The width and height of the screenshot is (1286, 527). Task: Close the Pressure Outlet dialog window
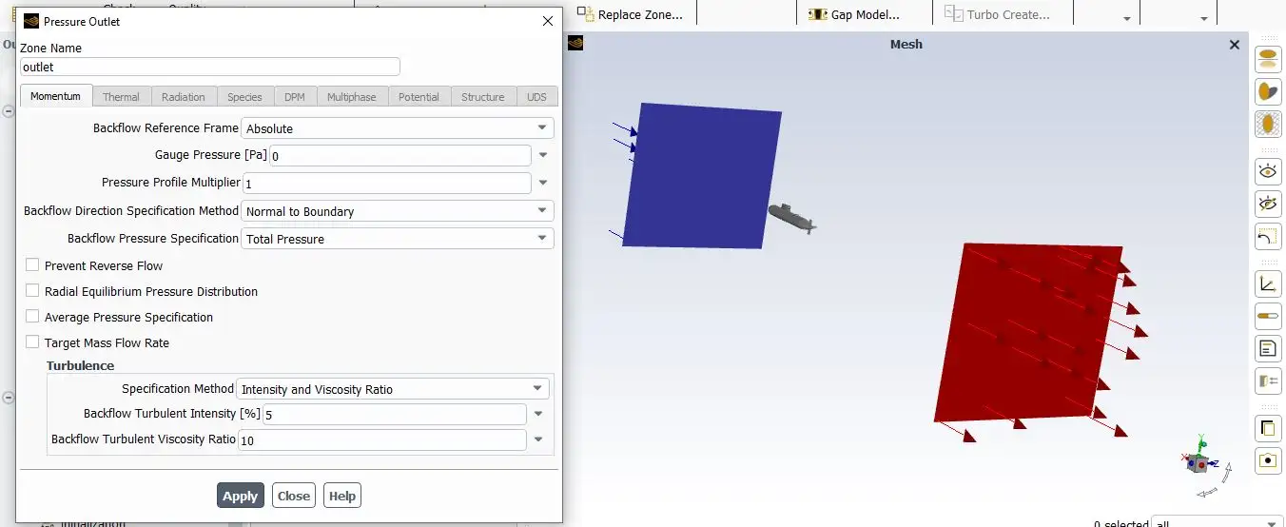coord(547,21)
